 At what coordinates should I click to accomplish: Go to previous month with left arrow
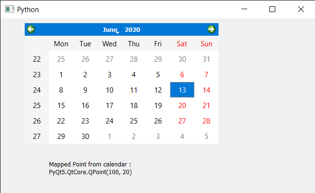[x=31, y=29]
